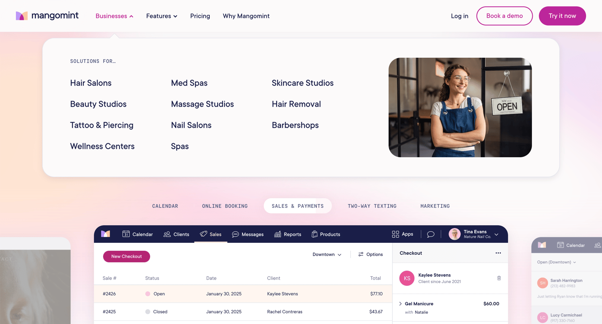602x324 pixels.
Task: Click the mangomint logo in app navbar
Action: click(106, 234)
